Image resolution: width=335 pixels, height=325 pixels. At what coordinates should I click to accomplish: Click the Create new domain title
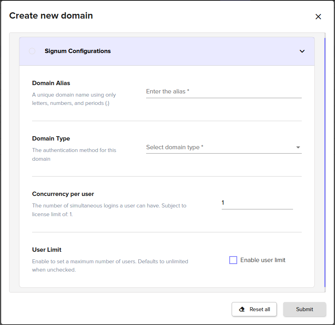pyautogui.click(x=51, y=16)
